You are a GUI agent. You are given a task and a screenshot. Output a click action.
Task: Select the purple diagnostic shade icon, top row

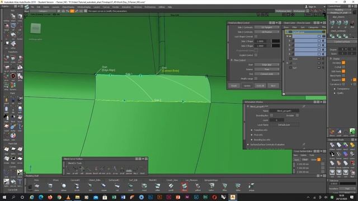[346, 145]
